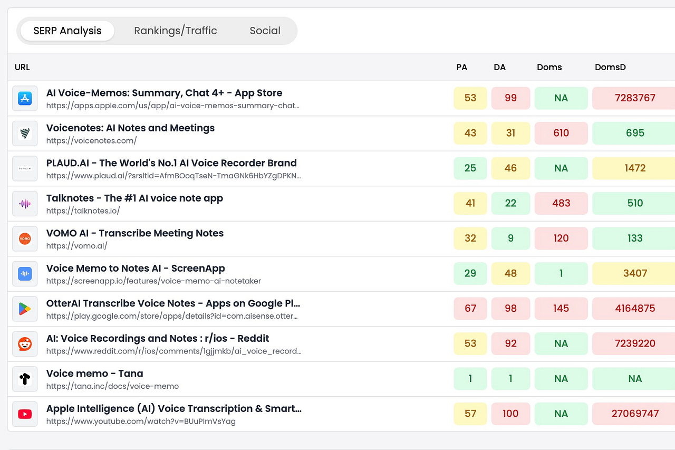Click DomsD value 3407 in ScreenApp row
Viewport: 675px width, 450px height.
pyautogui.click(x=635, y=273)
